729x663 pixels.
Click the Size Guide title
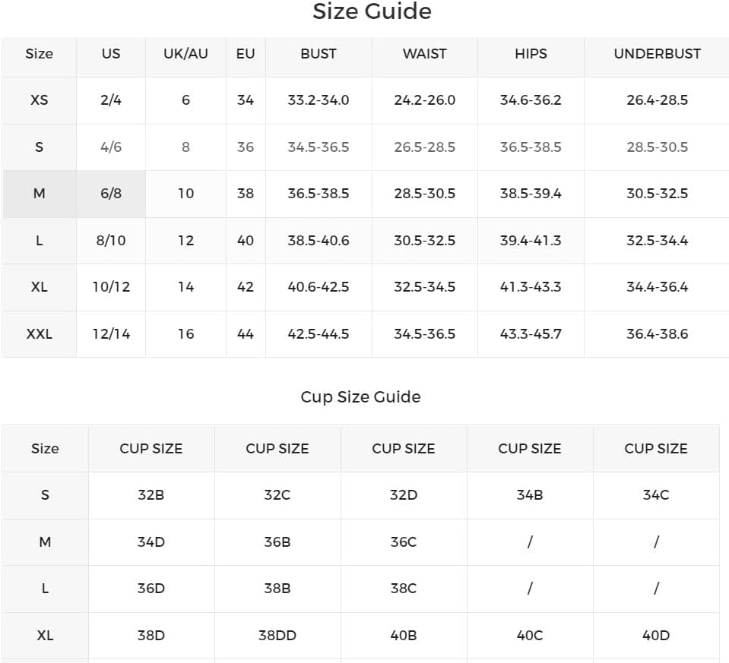coord(372,11)
